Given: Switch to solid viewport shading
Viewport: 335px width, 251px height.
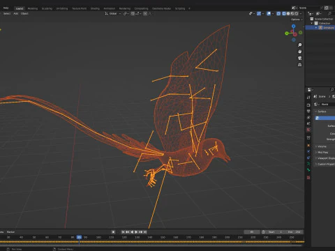Looking at the screenshot, I should pyautogui.click(x=288, y=14).
